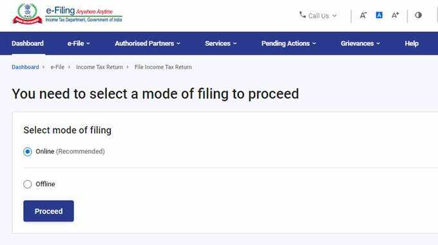The width and height of the screenshot is (438, 245).
Task: Click the Proceed button
Action: (x=48, y=211)
